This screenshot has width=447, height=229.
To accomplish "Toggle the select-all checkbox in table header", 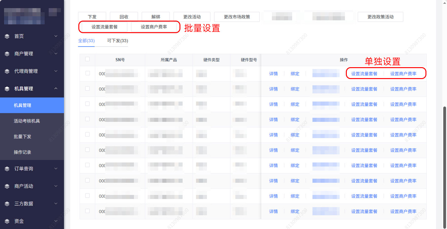I will coord(87,59).
